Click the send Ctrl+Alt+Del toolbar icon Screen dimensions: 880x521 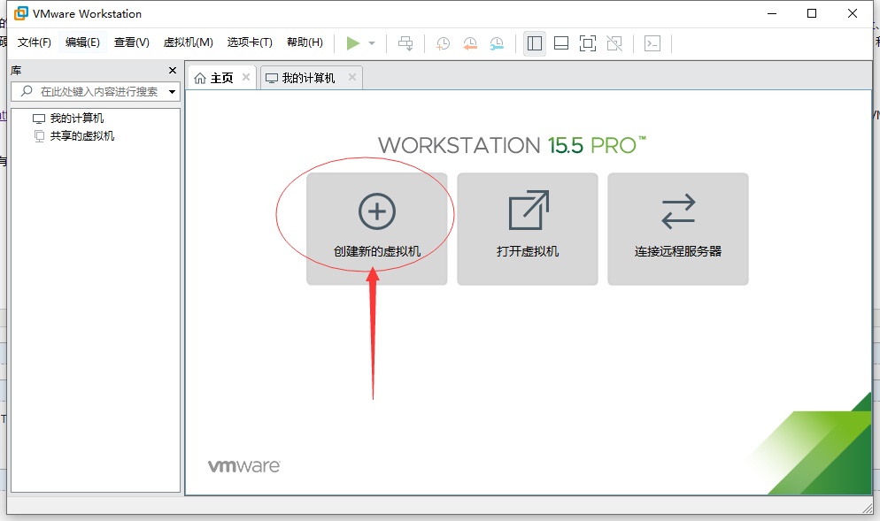[x=405, y=43]
